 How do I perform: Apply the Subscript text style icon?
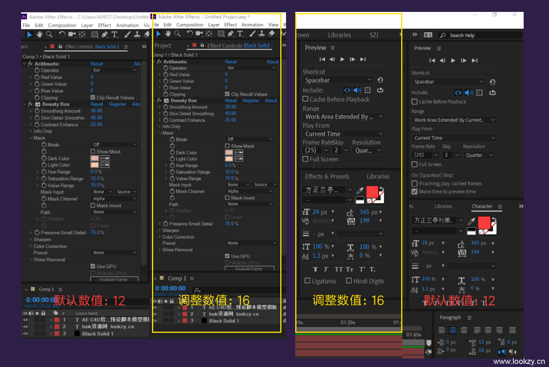pyautogui.click(x=372, y=269)
